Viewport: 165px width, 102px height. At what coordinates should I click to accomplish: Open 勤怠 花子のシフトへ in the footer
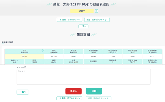pyautogui.click(x=69, y=98)
